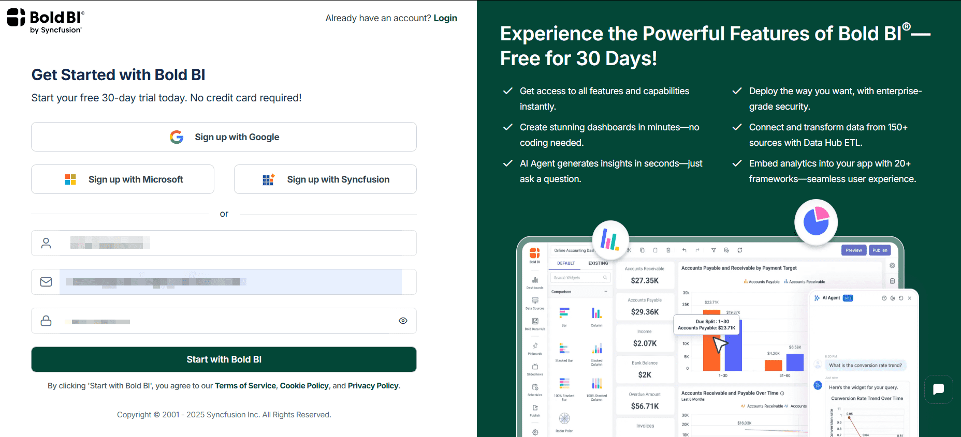Click Preview in the dashboard illustration
The width and height of the screenshot is (961, 437).
pos(854,250)
